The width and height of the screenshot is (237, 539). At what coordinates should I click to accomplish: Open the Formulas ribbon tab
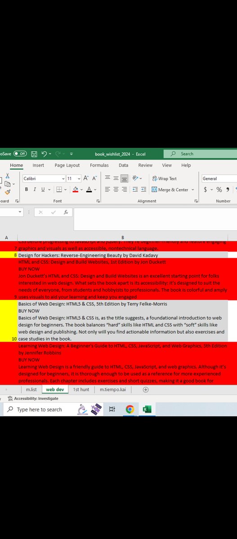click(99, 165)
